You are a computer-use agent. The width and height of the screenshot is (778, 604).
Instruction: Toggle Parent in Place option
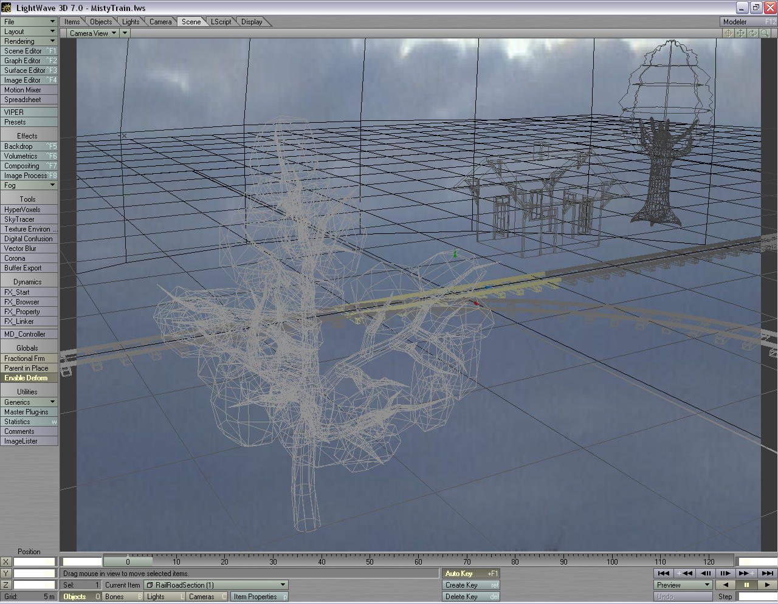tap(29, 368)
